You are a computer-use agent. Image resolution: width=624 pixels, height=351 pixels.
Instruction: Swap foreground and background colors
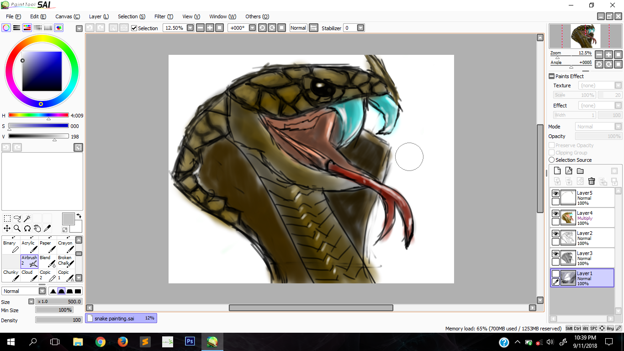pyautogui.click(x=79, y=216)
